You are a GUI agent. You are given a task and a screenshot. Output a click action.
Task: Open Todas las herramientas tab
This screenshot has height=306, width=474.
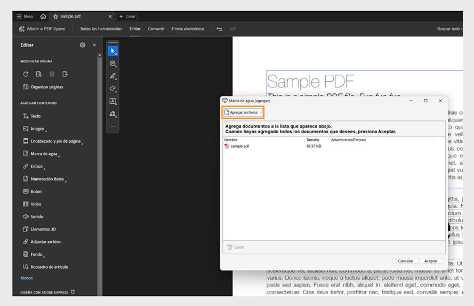[x=101, y=29]
